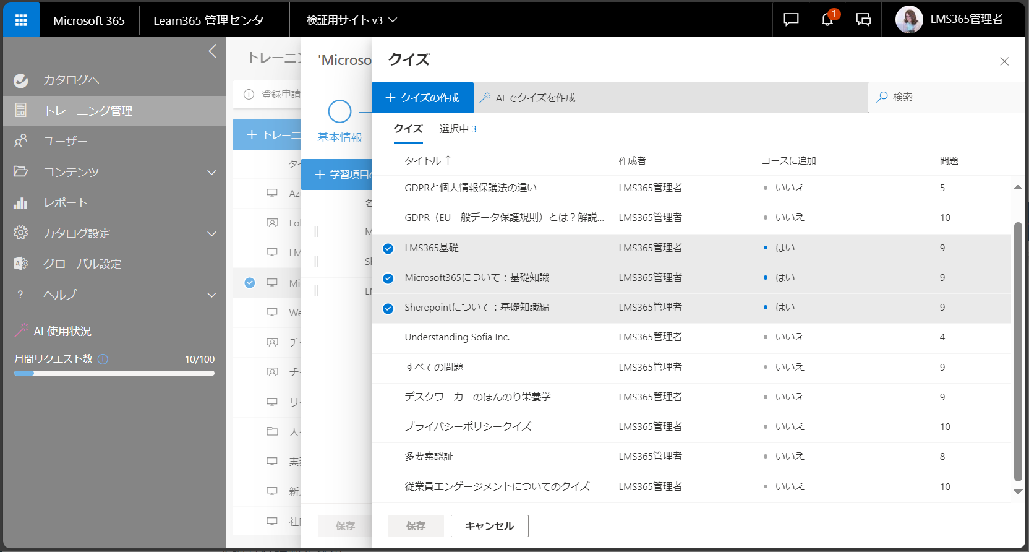1029x552 pixels.
Task: Click the magnifier search icon
Action: 882,97
